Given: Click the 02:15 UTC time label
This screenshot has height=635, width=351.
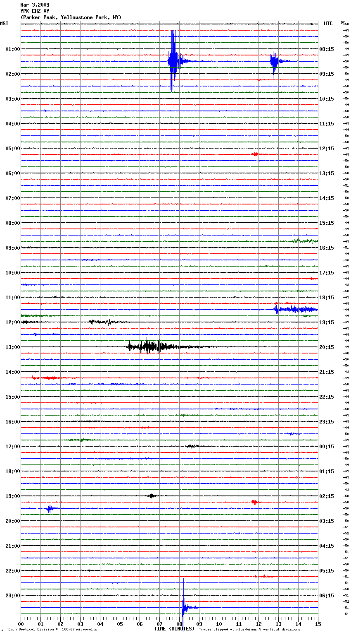Looking at the screenshot, I should tap(327, 496).
